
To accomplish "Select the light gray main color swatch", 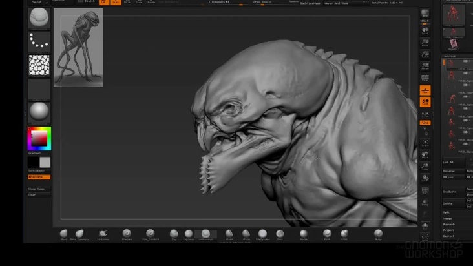I will point(45,162).
